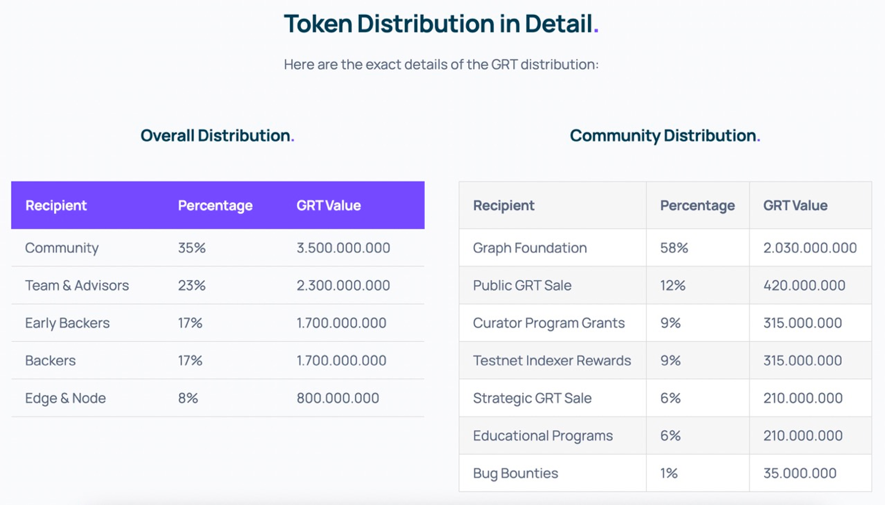
Task: Select the Testnet Indexer Rewards cell
Action: (x=551, y=361)
